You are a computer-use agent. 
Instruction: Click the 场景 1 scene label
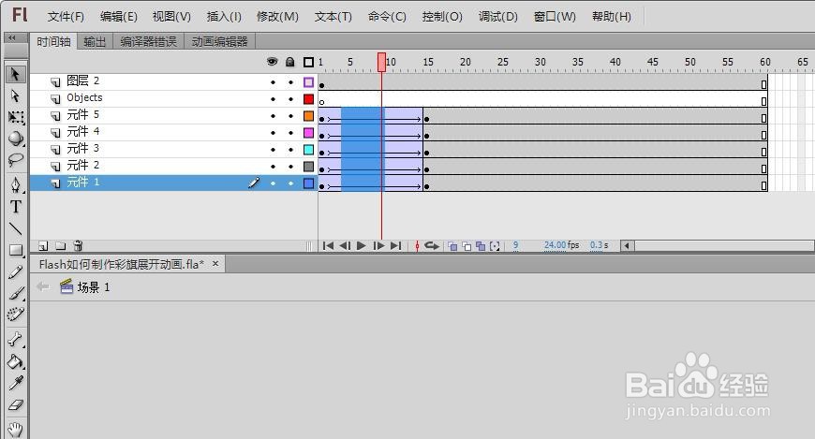[94, 287]
